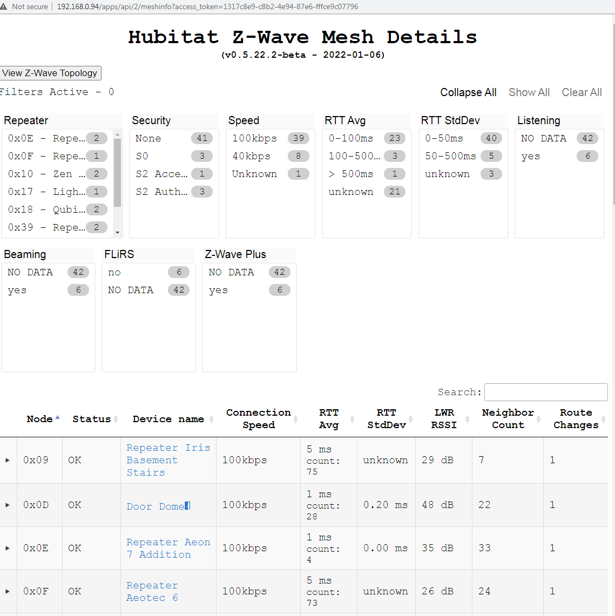The image size is (615, 616).
Task: Click the page vertical scrollbar thumb
Action: point(614,114)
